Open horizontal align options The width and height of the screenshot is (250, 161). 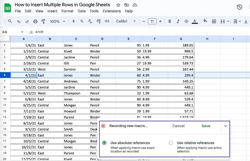235,21
